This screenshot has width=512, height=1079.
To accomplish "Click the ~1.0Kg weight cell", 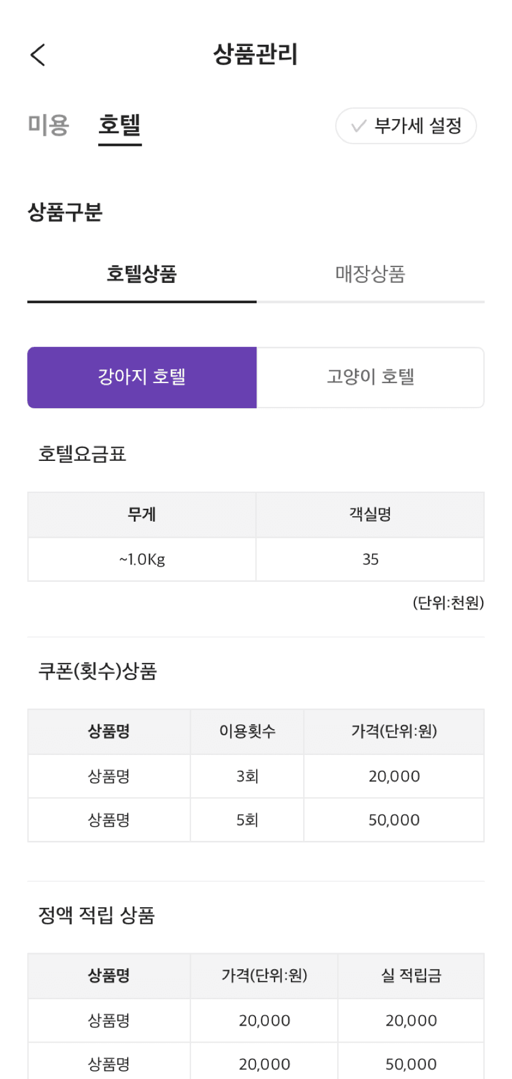I will (142, 559).
